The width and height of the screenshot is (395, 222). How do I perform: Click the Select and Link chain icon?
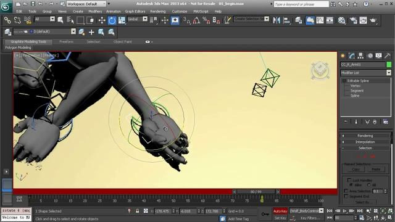coord(7,20)
